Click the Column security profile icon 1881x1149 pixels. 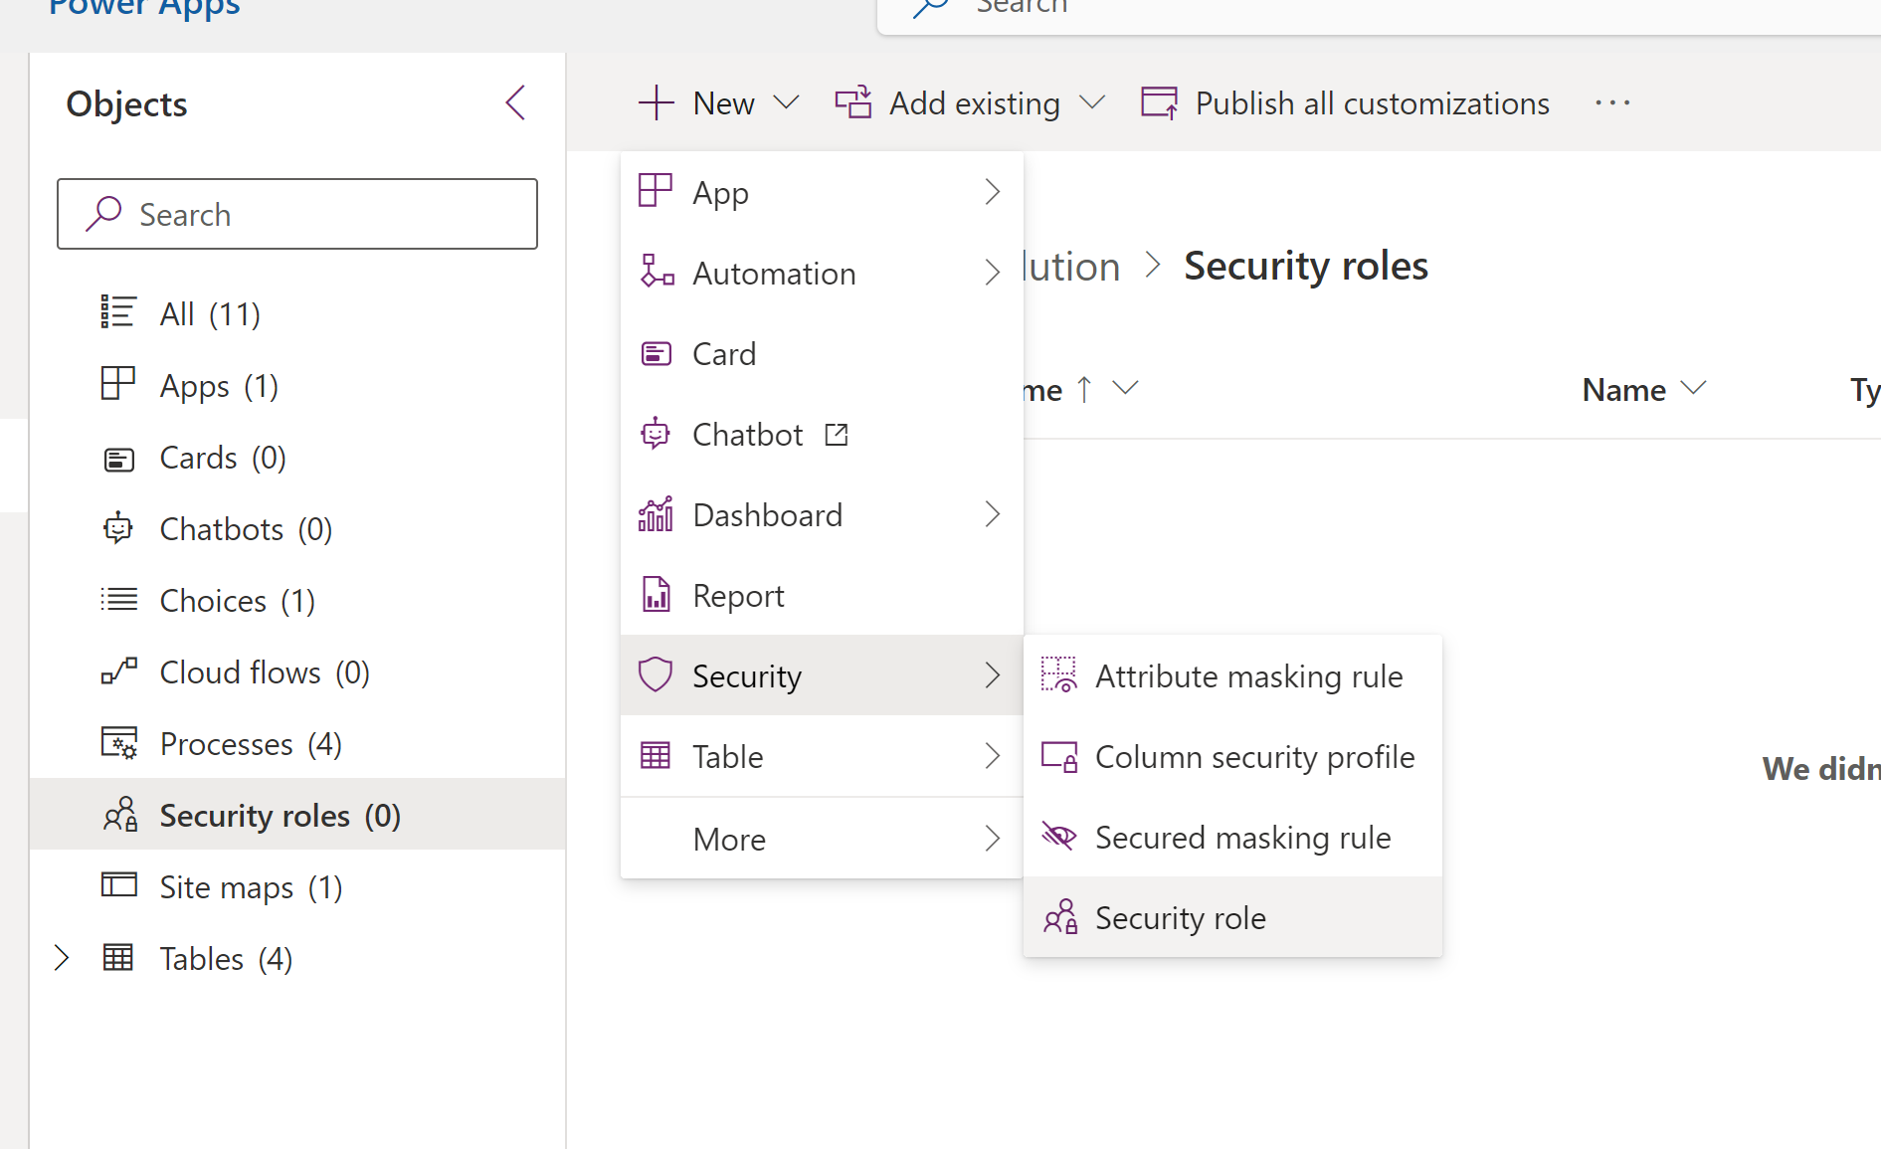pos(1059,756)
